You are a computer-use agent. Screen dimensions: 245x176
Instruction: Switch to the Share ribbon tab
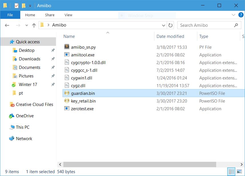tap(50, 15)
